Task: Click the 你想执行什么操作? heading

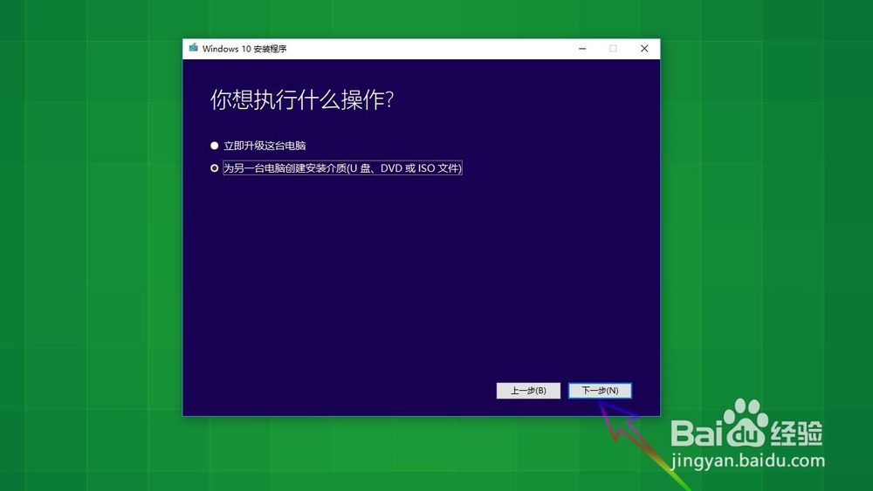Action: pos(302,99)
